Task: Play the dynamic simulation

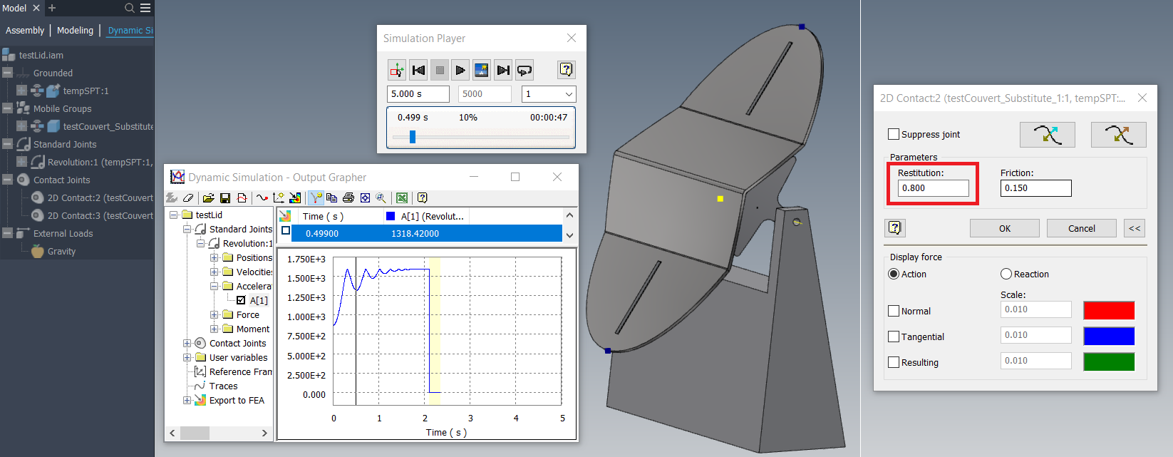Action: (x=460, y=70)
